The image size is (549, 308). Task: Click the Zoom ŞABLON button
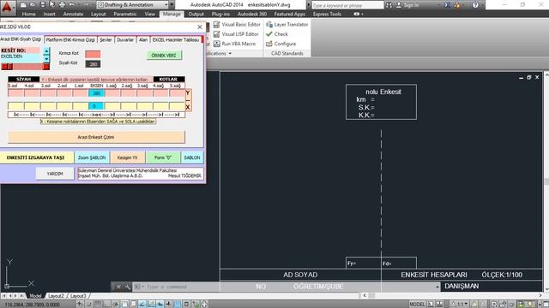pos(92,157)
